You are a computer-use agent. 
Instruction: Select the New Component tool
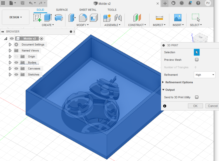tap(107, 18)
